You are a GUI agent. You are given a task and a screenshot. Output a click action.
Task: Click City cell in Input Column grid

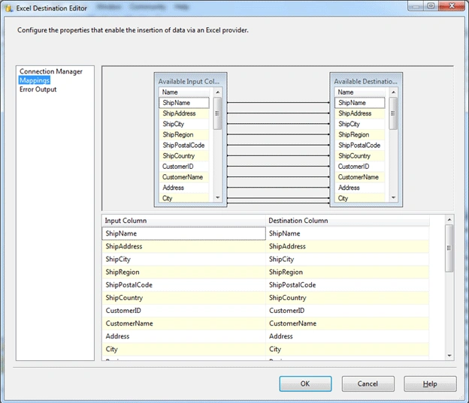[183, 349]
